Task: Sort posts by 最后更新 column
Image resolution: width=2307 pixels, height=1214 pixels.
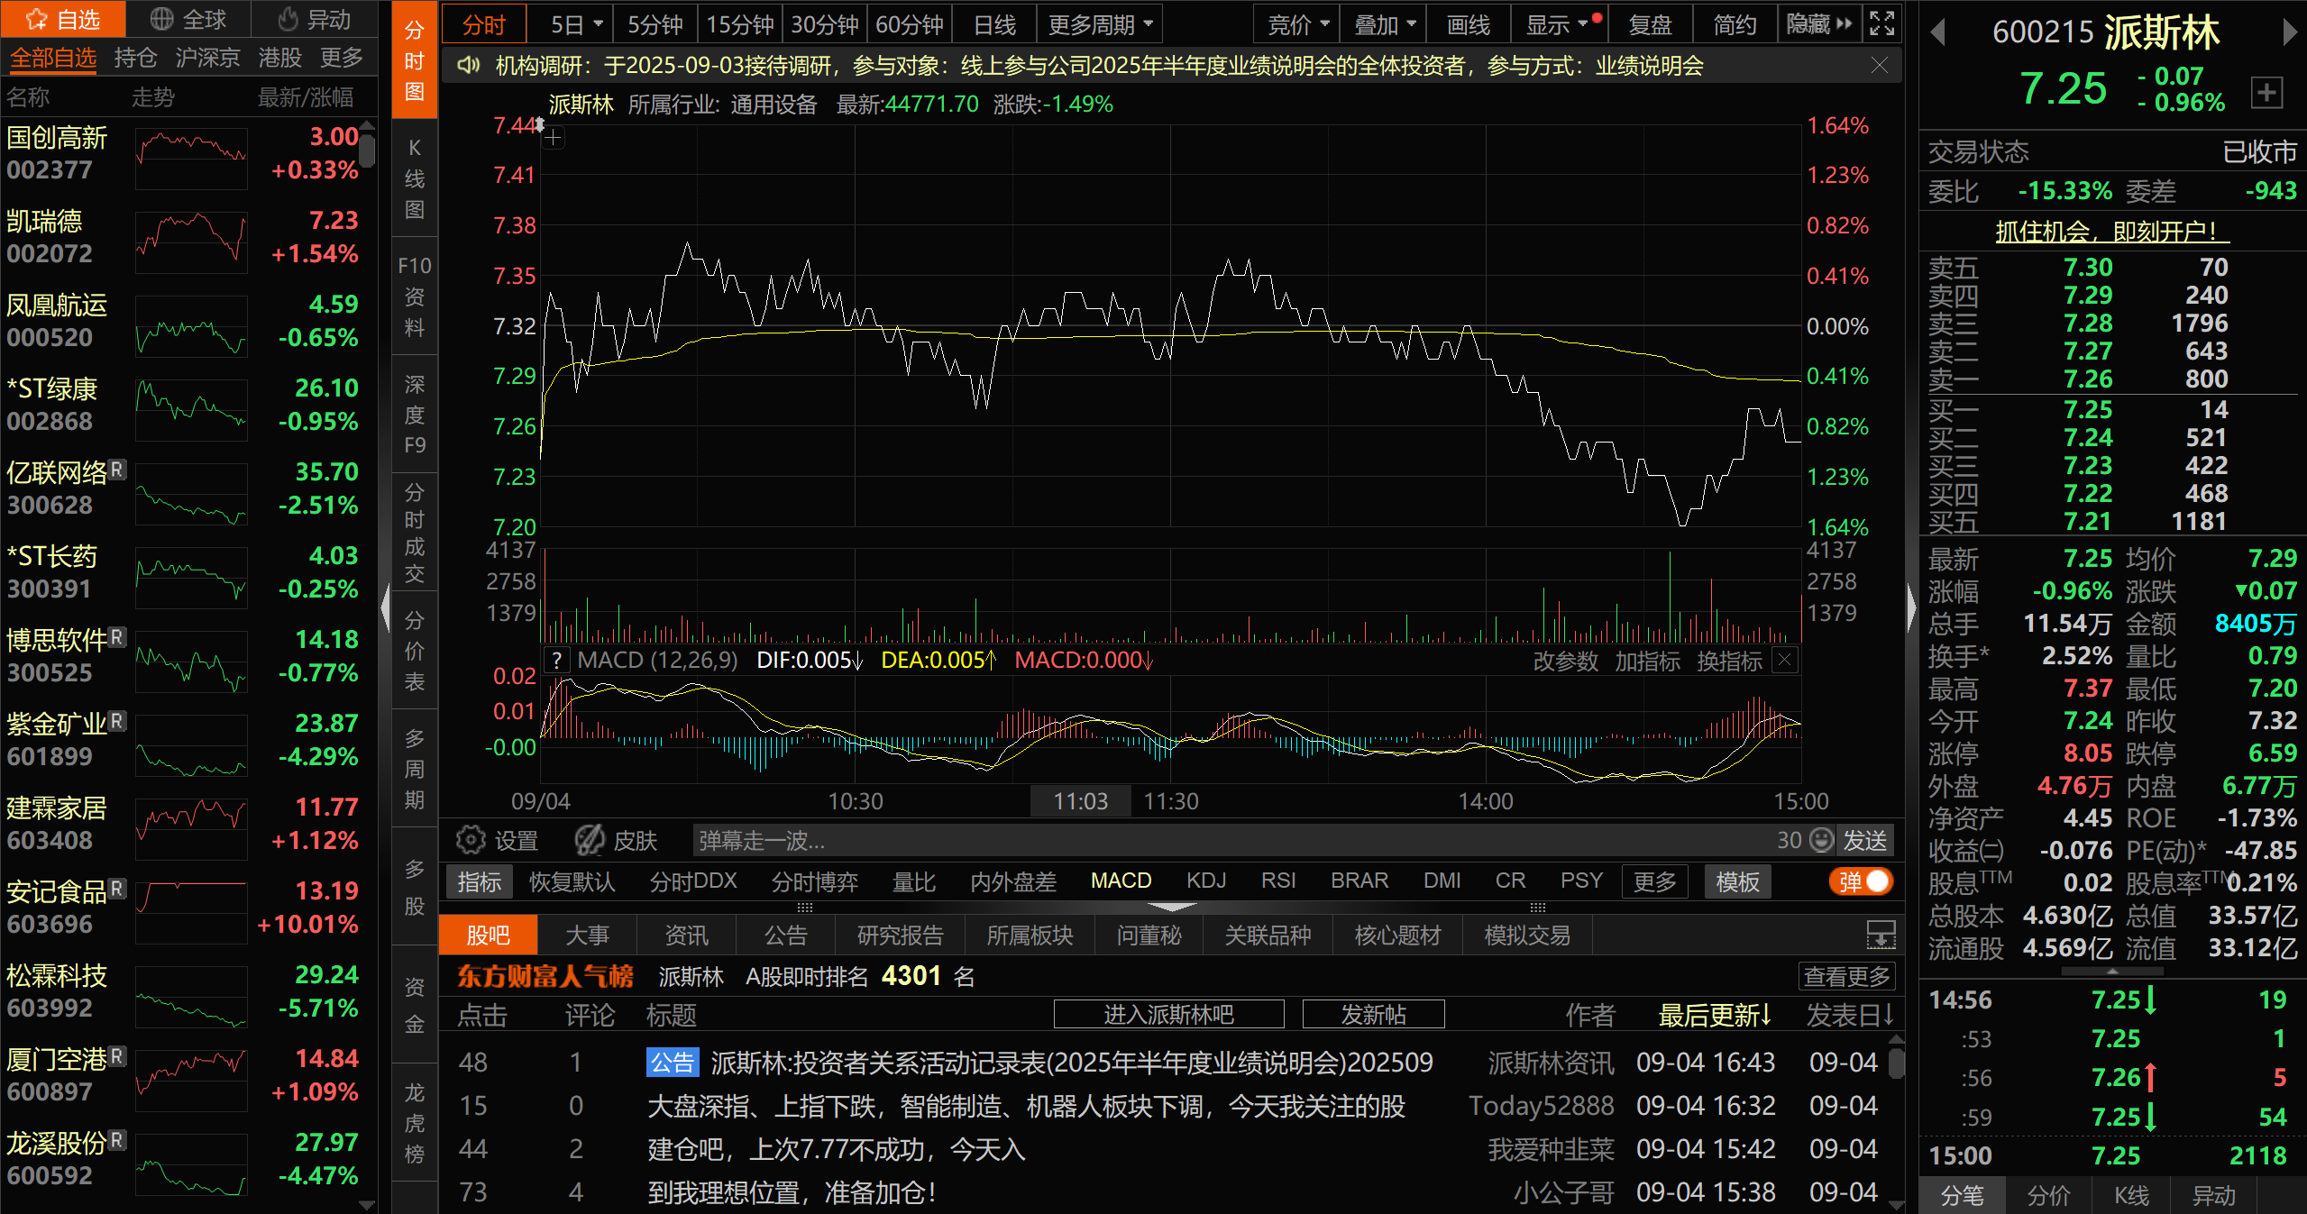Action: point(1716,1015)
